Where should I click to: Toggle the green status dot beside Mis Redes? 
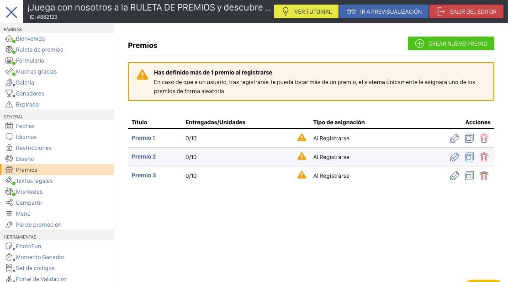click(x=13, y=194)
